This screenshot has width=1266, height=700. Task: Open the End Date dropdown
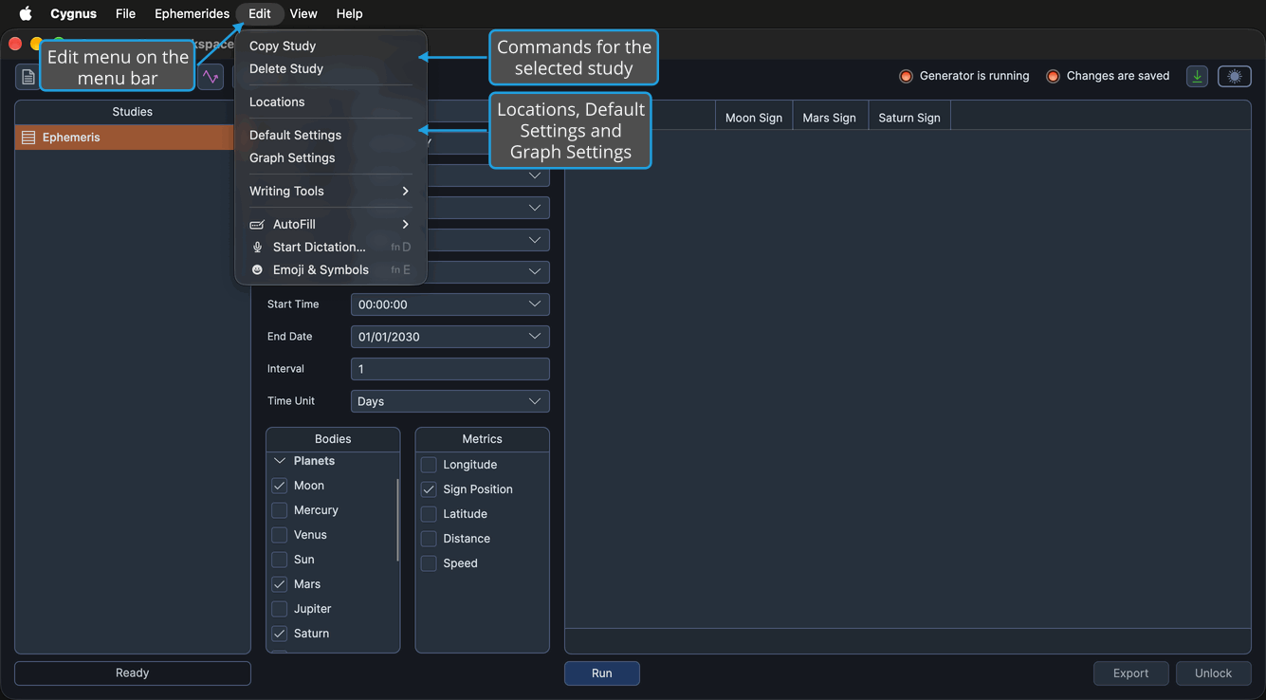pos(450,337)
